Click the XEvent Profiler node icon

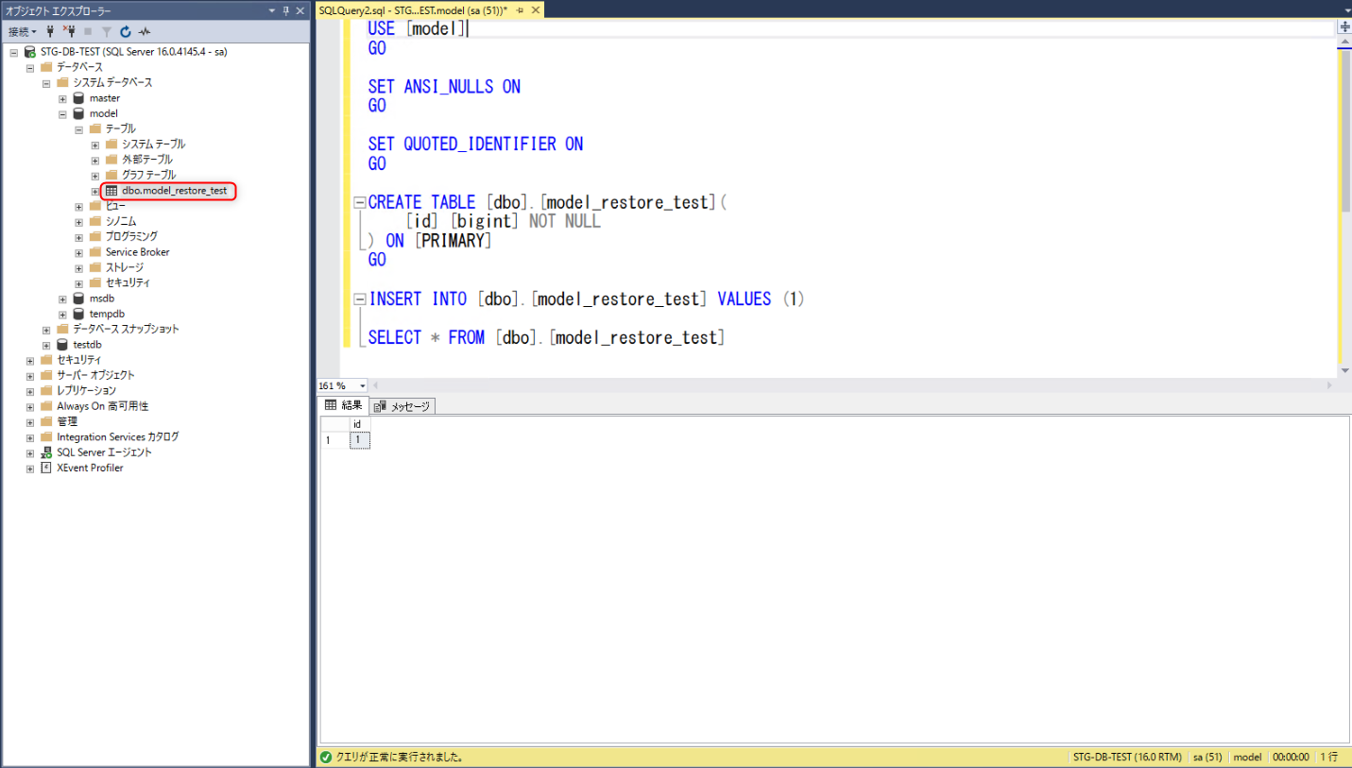[45, 467]
